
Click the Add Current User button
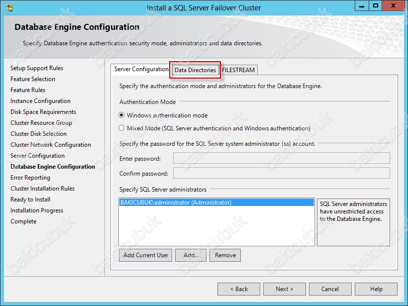tap(146, 255)
